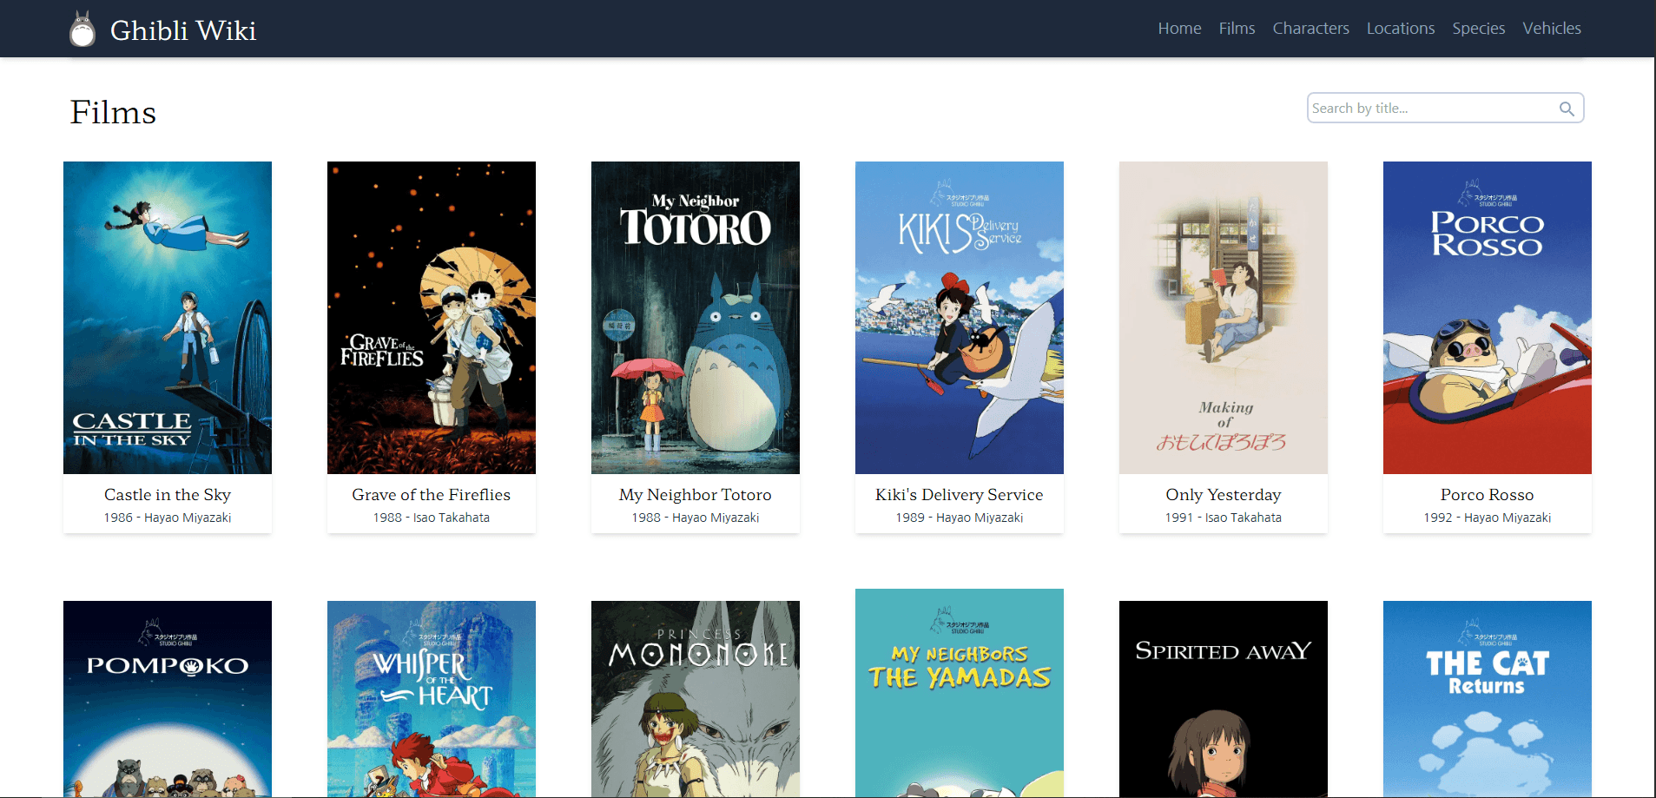Open the Locations page
The height and width of the screenshot is (798, 1656).
[1400, 29]
